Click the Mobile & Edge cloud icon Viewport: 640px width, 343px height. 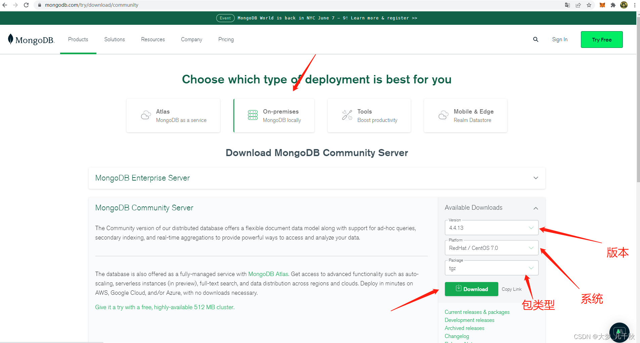443,115
